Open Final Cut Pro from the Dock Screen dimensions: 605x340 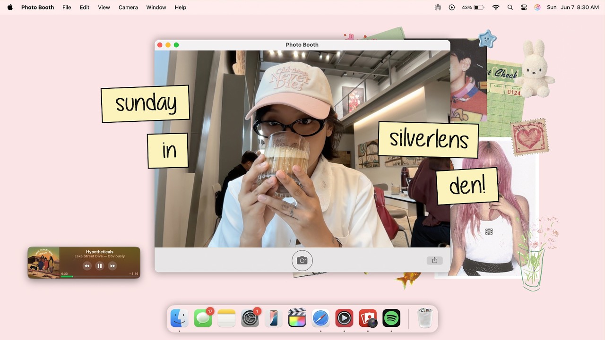tap(297, 318)
